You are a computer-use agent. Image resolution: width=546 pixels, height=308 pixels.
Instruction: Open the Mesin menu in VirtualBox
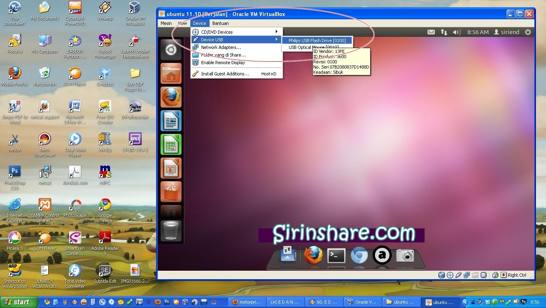click(x=166, y=23)
